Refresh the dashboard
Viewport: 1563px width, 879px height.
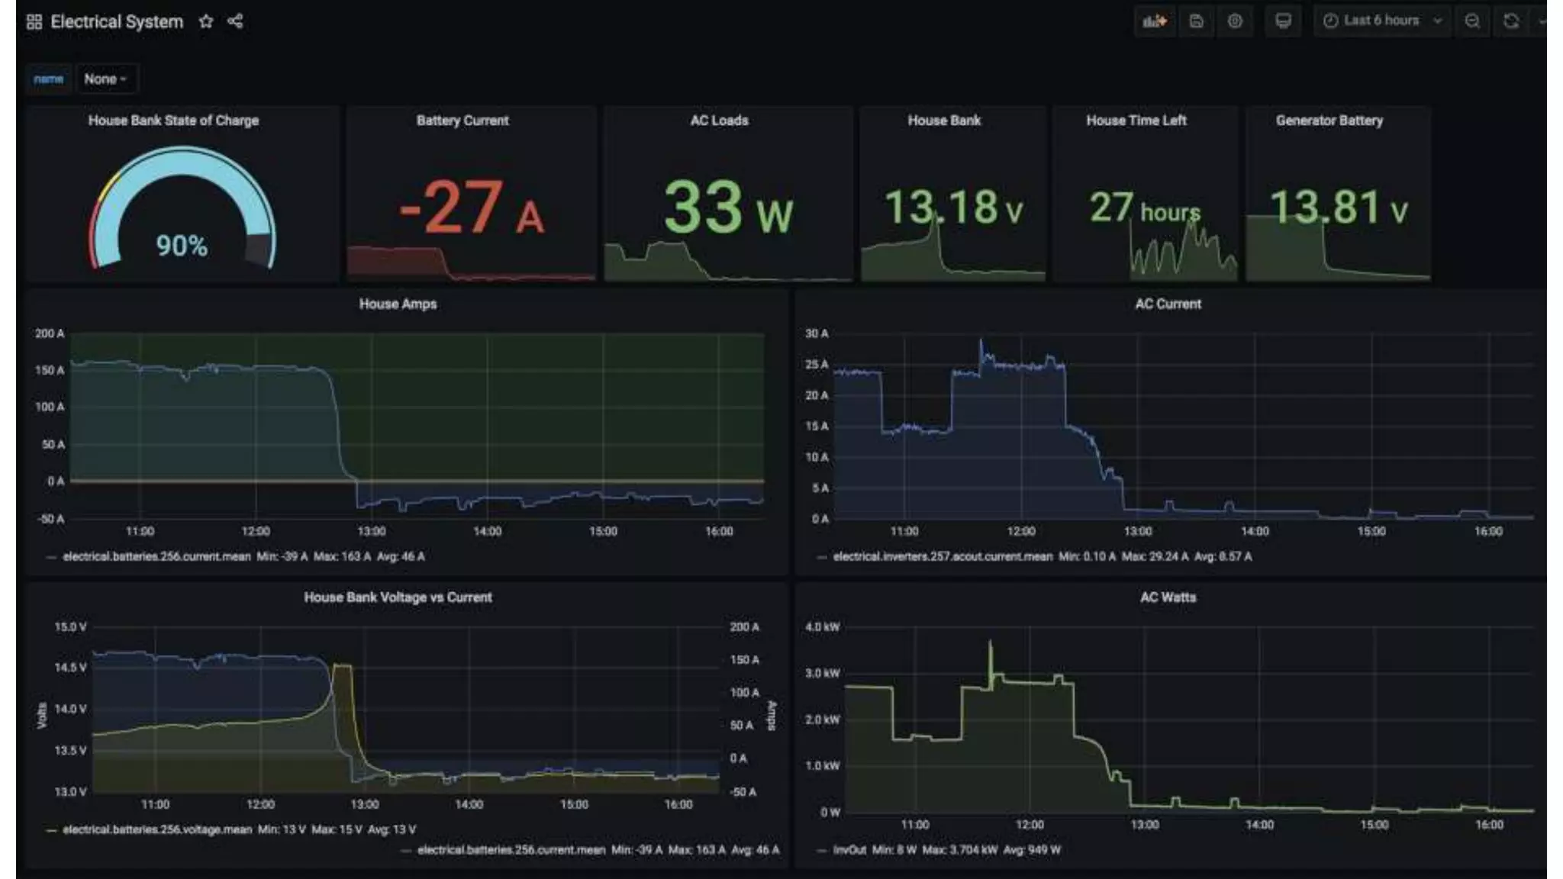(1511, 21)
